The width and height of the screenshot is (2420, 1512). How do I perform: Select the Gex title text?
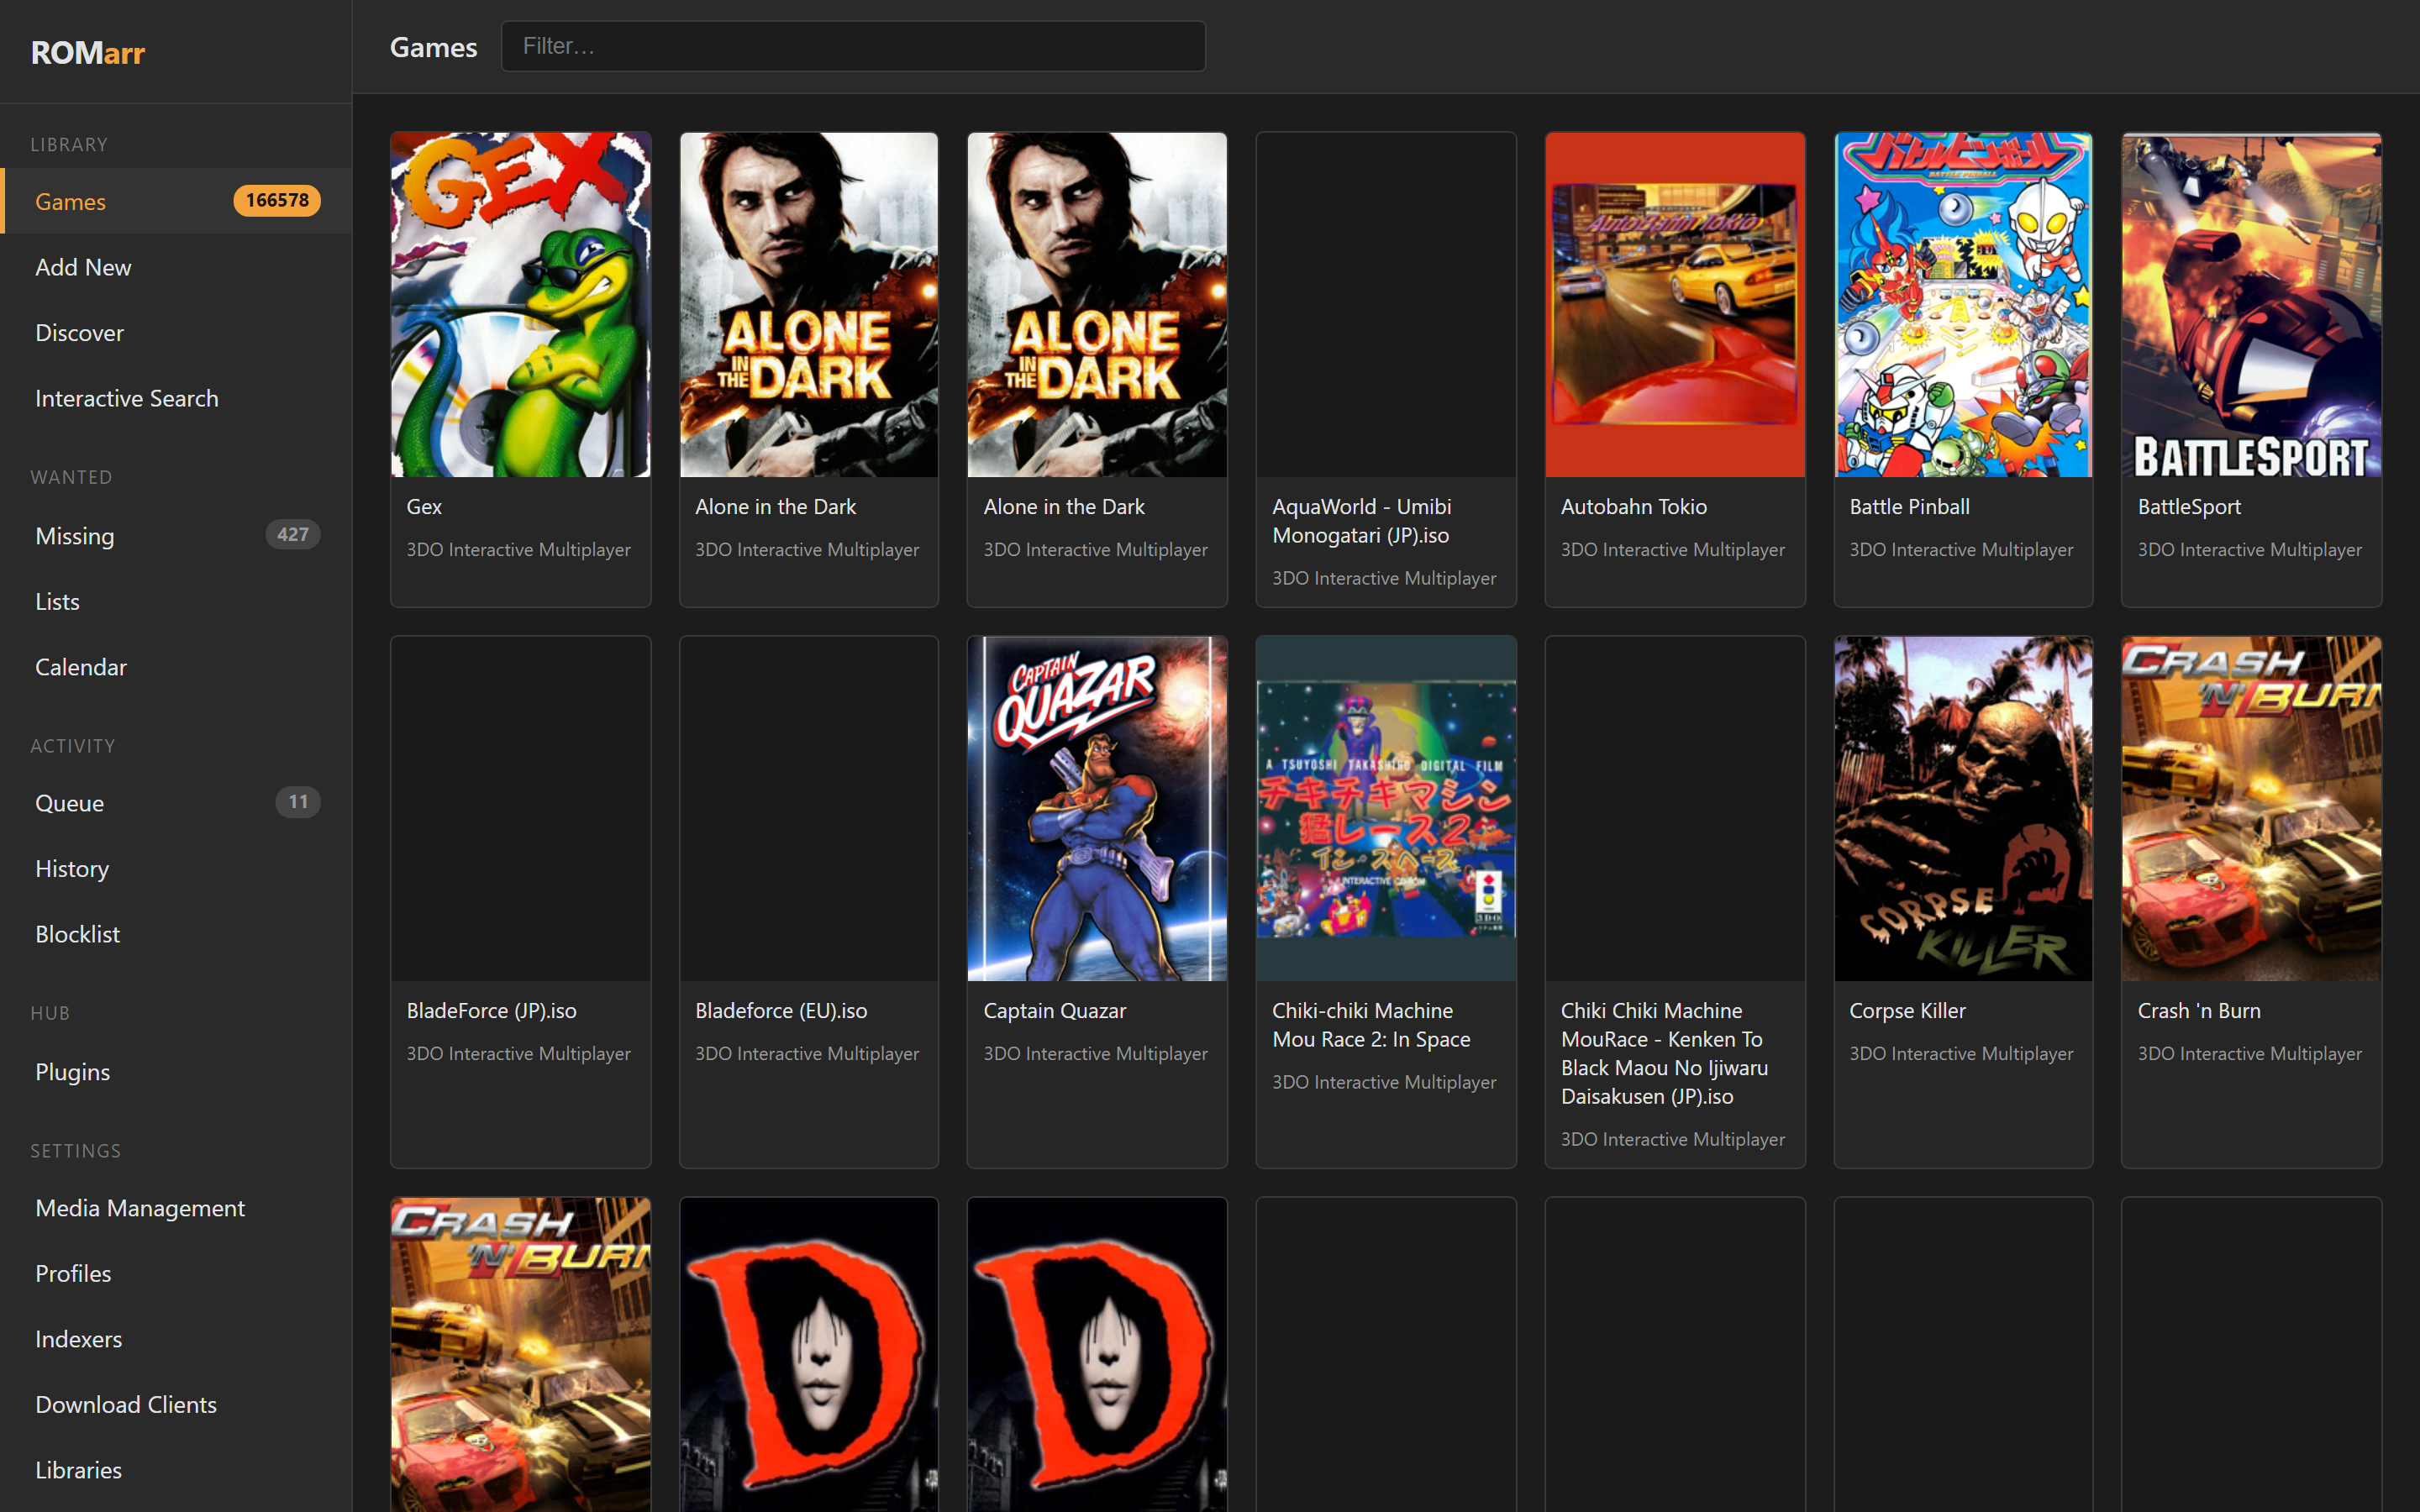click(424, 507)
